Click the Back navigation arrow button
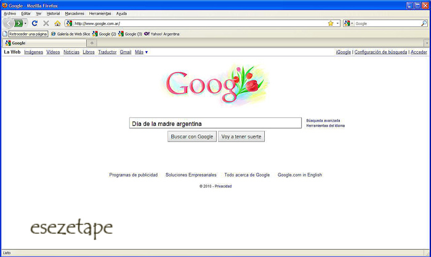Viewport: 431px width, 257px height. (9, 23)
